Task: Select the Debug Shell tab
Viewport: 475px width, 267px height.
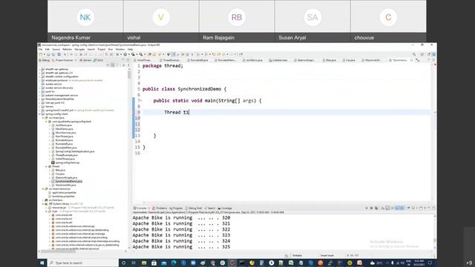Action: 194,208
